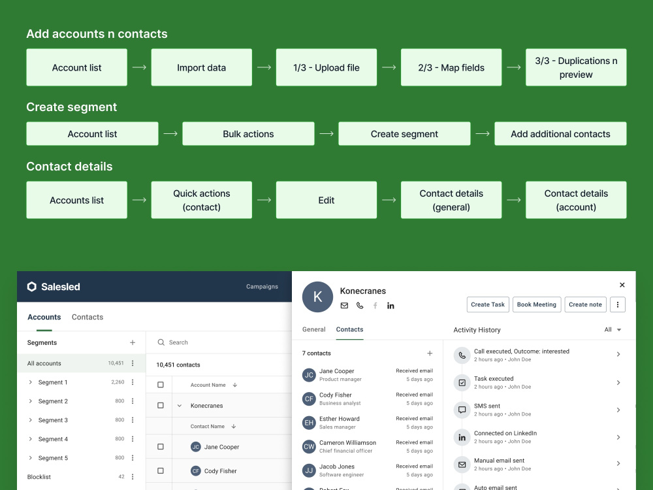Image resolution: width=653 pixels, height=490 pixels.
Task: Expand Segment 3 in the segments list
Action: pos(31,420)
